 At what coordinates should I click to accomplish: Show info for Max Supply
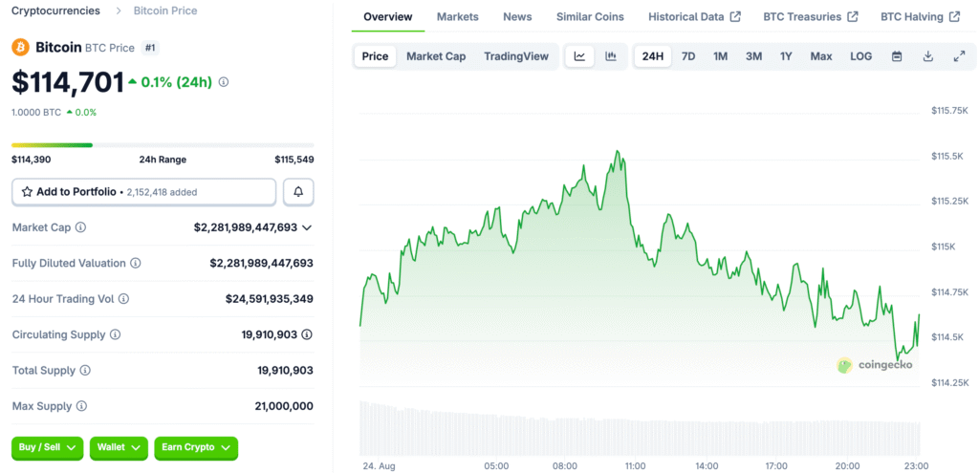coord(81,406)
